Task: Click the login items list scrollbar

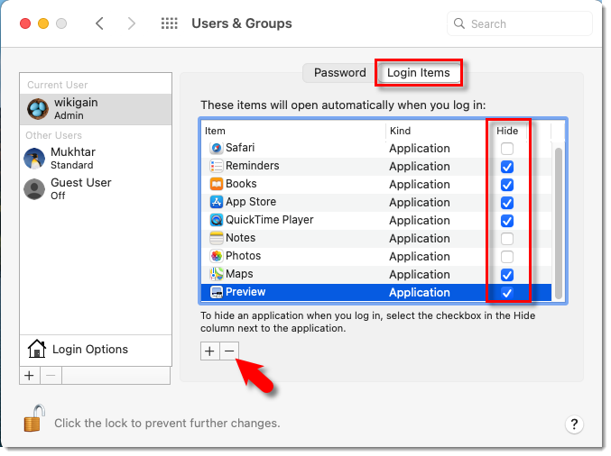Action: 558,223
